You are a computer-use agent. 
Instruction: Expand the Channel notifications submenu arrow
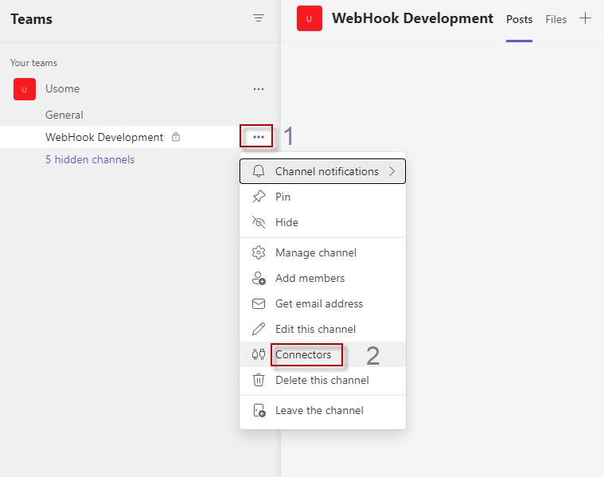point(392,171)
